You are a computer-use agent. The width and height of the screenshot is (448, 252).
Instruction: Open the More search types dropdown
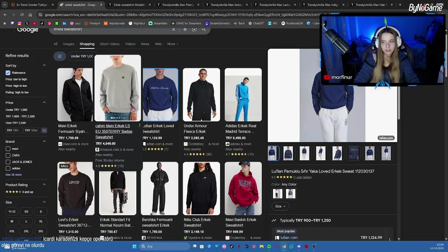click(173, 44)
